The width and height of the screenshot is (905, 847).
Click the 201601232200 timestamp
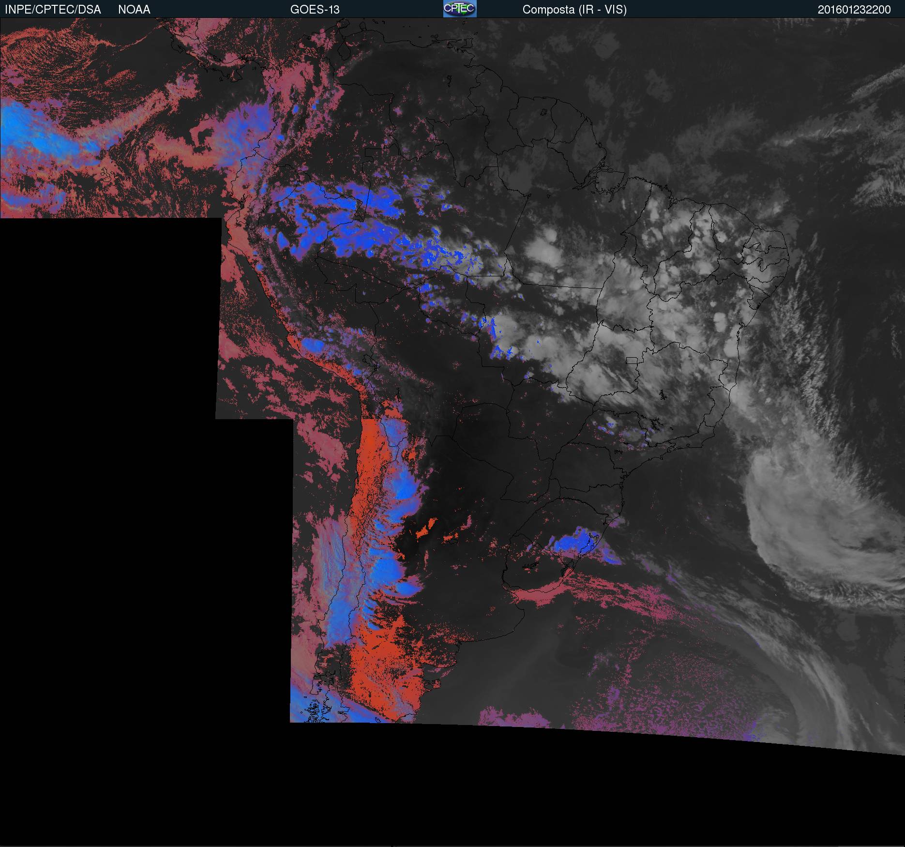click(854, 10)
